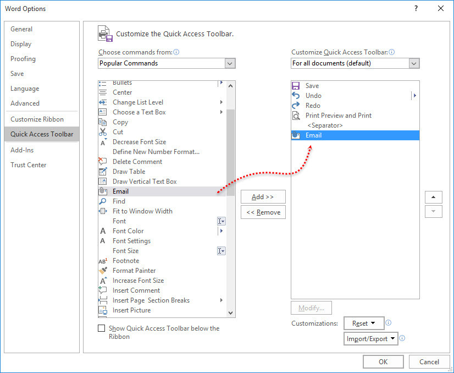Select the Print Preview and Print icon
This screenshot has width=454, height=373.
[296, 116]
